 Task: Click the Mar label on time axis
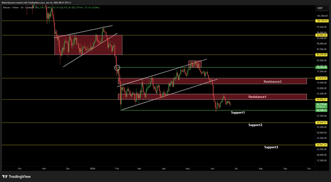(x=139, y=168)
